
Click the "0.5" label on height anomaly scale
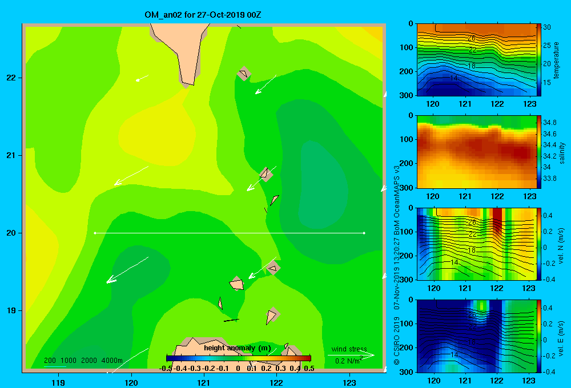click(309, 369)
